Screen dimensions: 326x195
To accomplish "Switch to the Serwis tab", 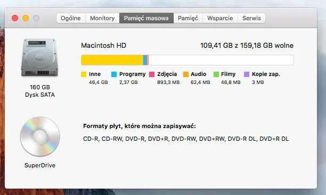I will [x=251, y=18].
